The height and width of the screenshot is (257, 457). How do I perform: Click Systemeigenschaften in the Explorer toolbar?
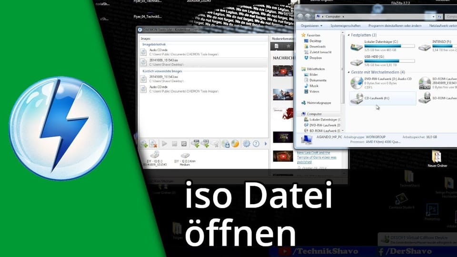coord(346,26)
